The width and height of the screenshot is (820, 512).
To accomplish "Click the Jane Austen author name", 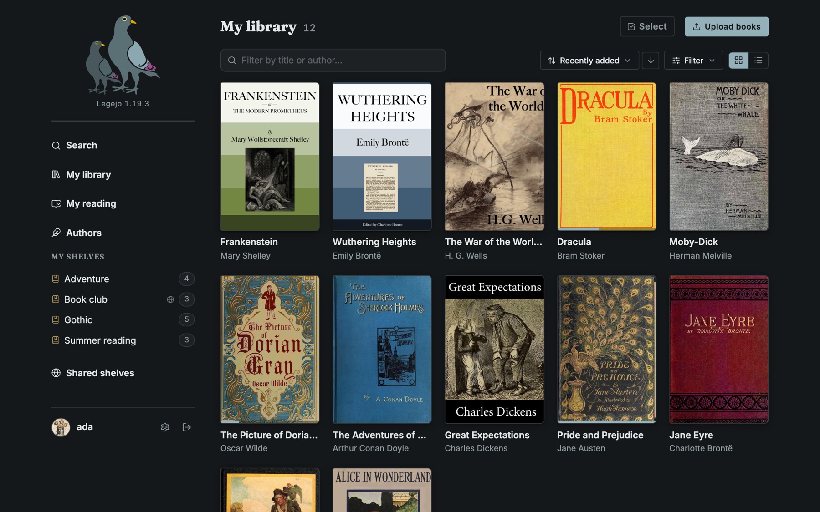I will (581, 448).
